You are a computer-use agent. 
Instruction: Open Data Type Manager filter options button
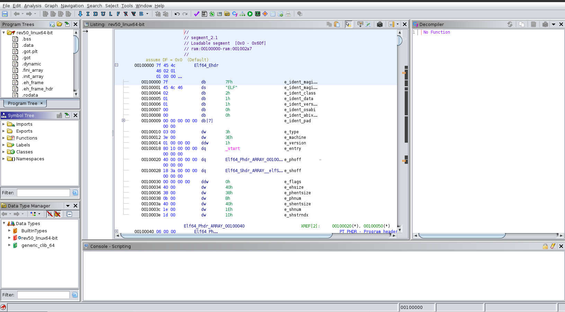click(x=75, y=295)
